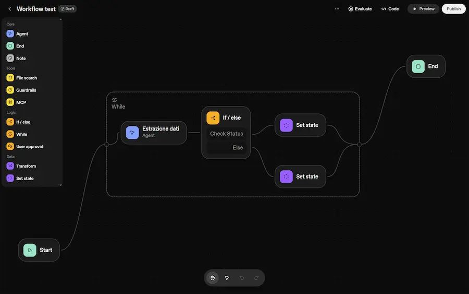This screenshot has width=469, height=294.
Task: Click the Check Status condition branch
Action: point(226,134)
